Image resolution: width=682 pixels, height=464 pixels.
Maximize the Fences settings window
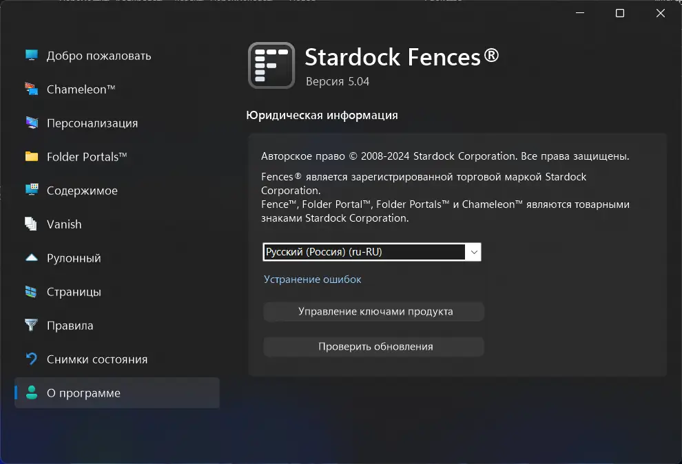(619, 13)
